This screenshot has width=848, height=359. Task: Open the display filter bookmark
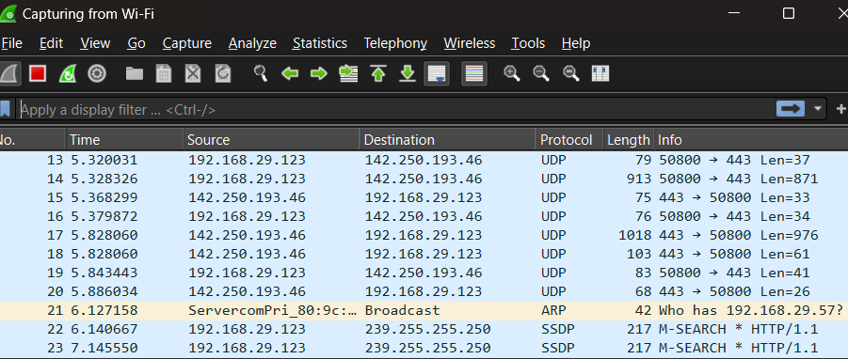[x=6, y=109]
